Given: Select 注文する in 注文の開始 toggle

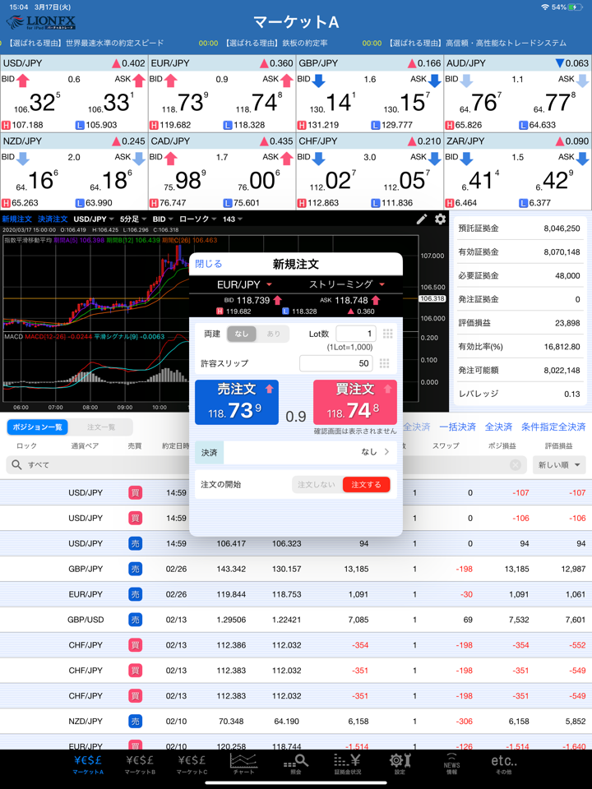Looking at the screenshot, I should coord(366,485).
